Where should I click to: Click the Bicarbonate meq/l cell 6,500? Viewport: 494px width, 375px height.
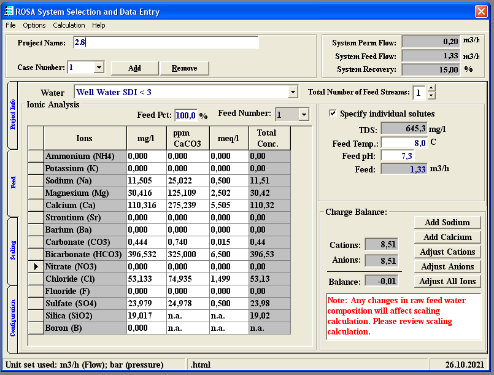(229, 254)
